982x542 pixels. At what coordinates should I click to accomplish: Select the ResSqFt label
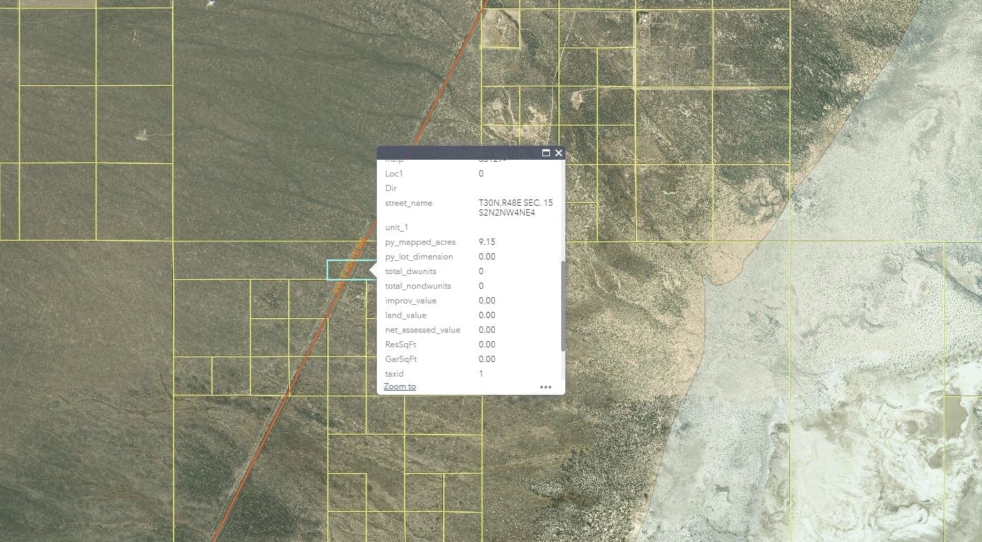(401, 345)
